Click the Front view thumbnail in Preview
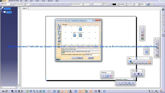165x93 pixels. [x=80, y=35]
